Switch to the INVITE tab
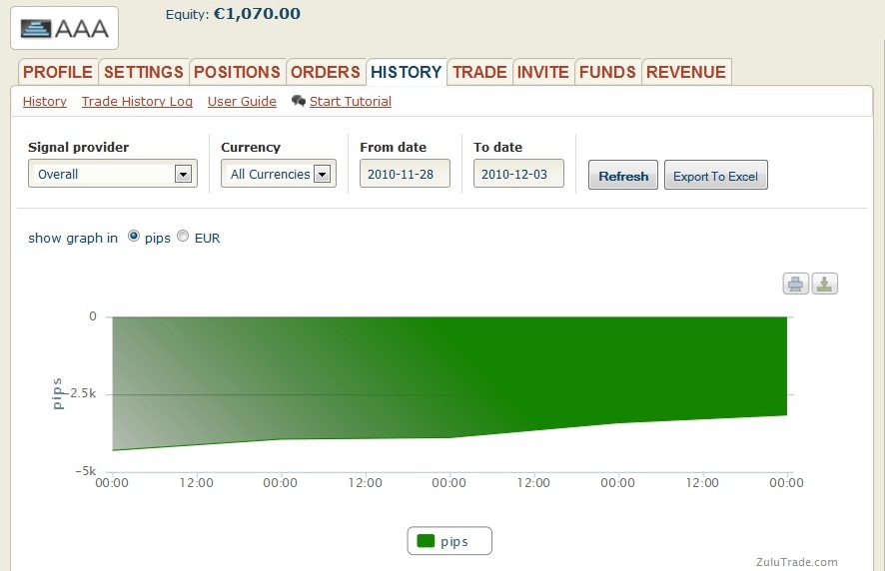885x571 pixels. coord(543,72)
